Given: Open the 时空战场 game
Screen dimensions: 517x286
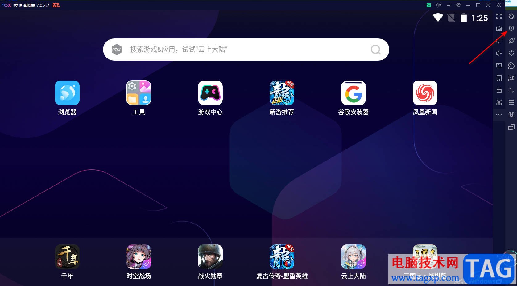Looking at the screenshot, I should [139, 257].
